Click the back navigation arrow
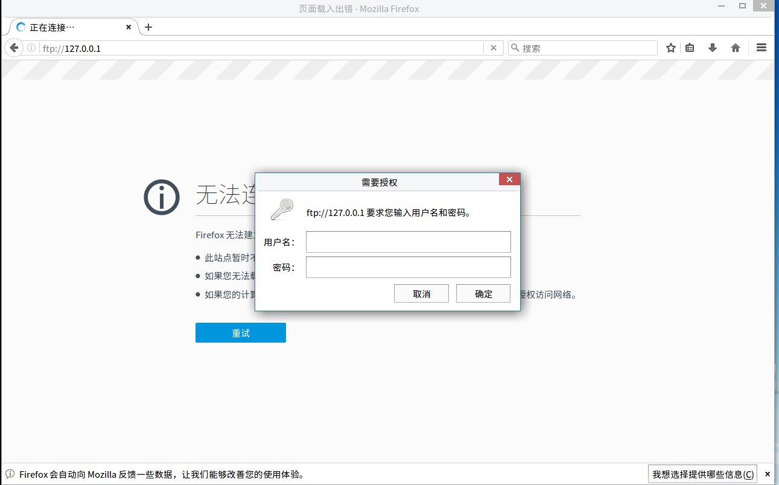779x485 pixels. pos(14,48)
